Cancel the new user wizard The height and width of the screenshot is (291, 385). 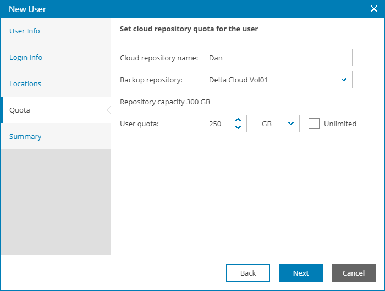[354, 273]
